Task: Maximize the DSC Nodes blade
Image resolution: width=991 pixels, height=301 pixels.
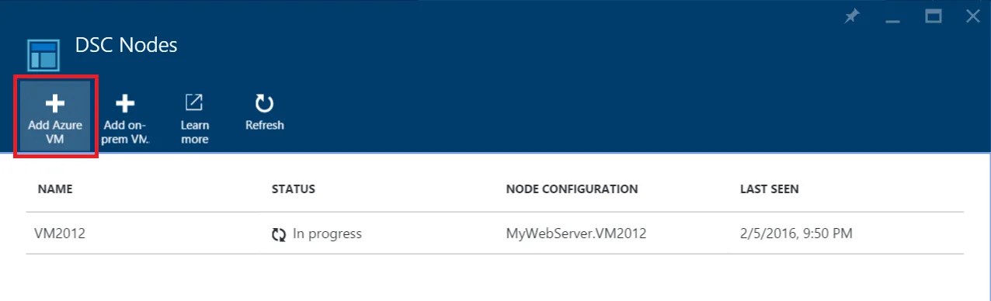Action: point(934,16)
